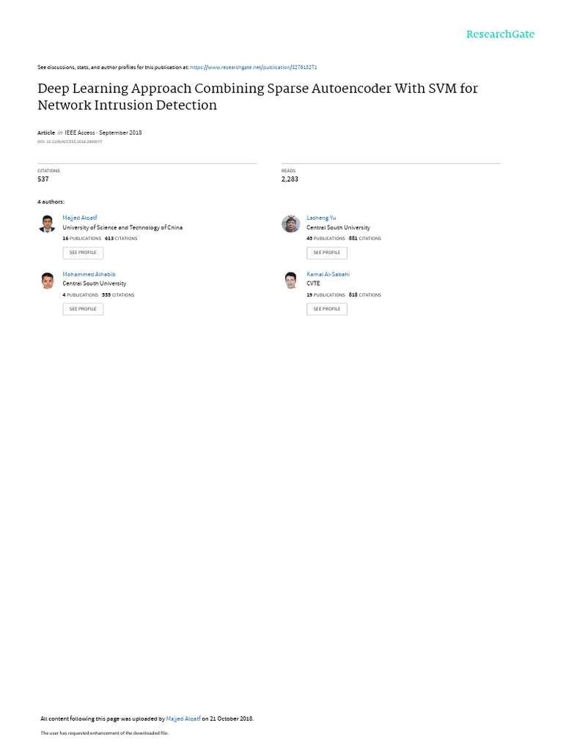Open the Mohammed Alhabib author name link
Image resolution: width=563 pixels, height=750 pixels.
click(x=89, y=274)
